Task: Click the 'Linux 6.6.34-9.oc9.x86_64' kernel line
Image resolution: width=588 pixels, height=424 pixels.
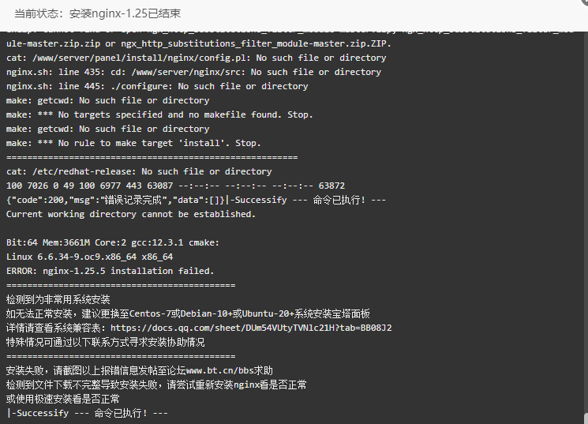Action: pos(89,257)
